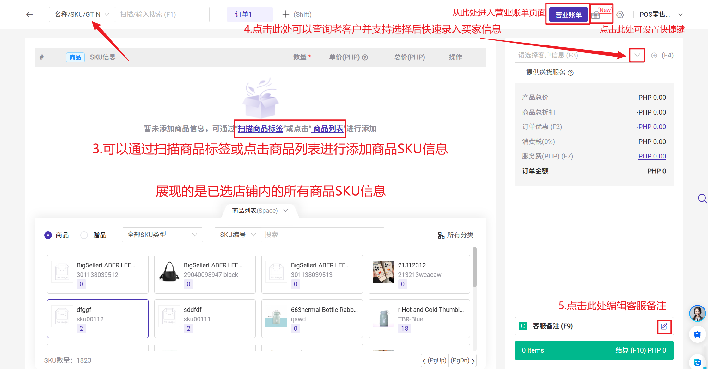The height and width of the screenshot is (369, 708).
Task: Open keyboard shortcut settings icon
Action: click(x=596, y=15)
